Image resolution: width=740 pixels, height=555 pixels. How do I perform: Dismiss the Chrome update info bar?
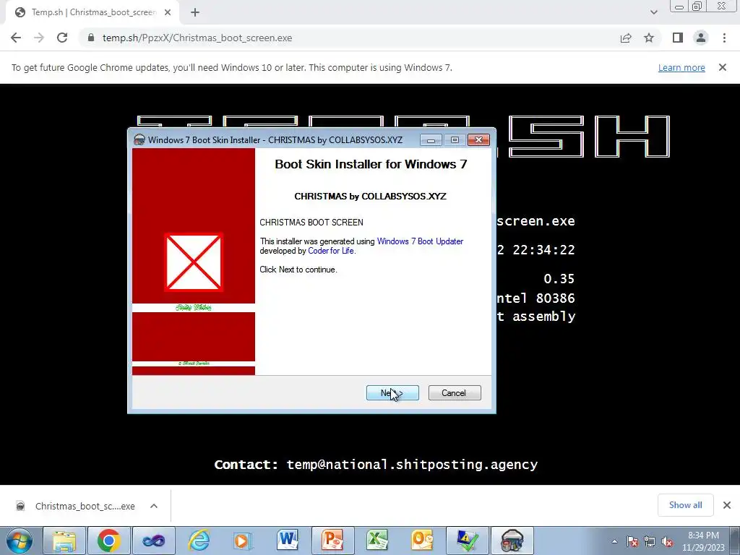(x=722, y=67)
